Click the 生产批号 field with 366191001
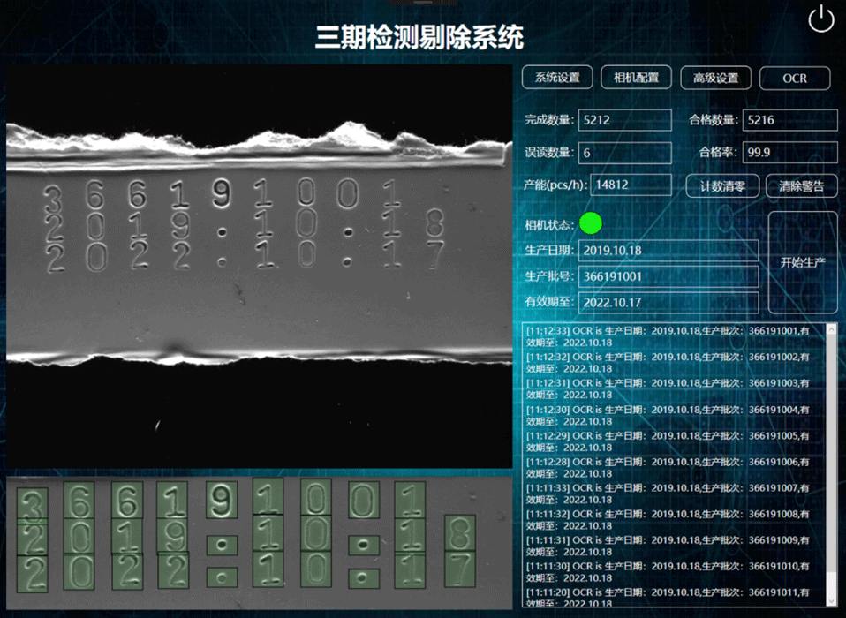 [668, 276]
